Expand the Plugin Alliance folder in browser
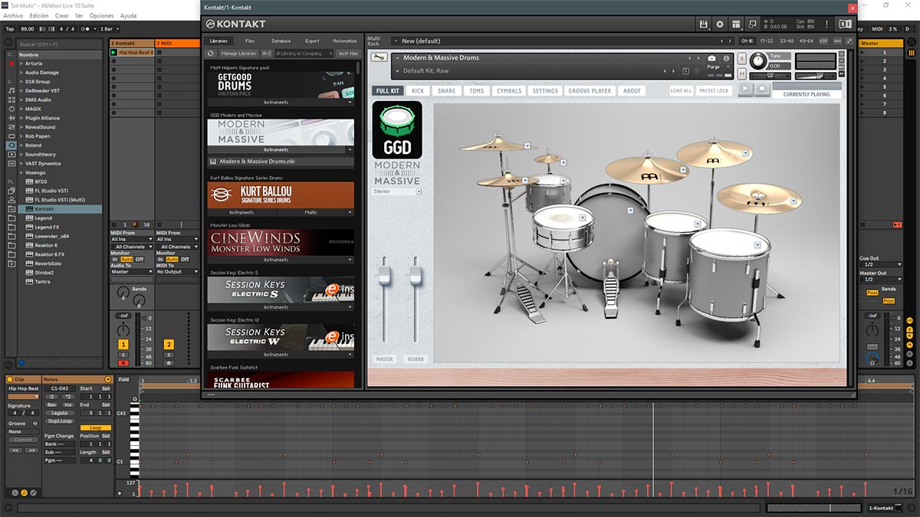Viewport: 920px width, 517px height. (21, 118)
